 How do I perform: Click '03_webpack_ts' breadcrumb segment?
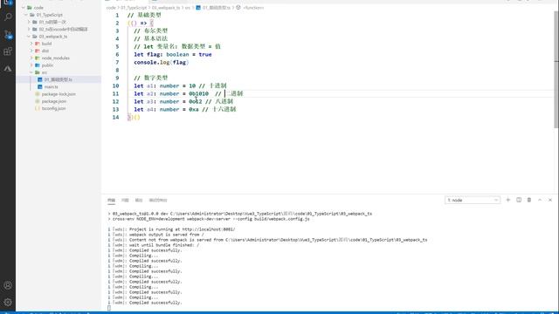[x=166, y=8]
